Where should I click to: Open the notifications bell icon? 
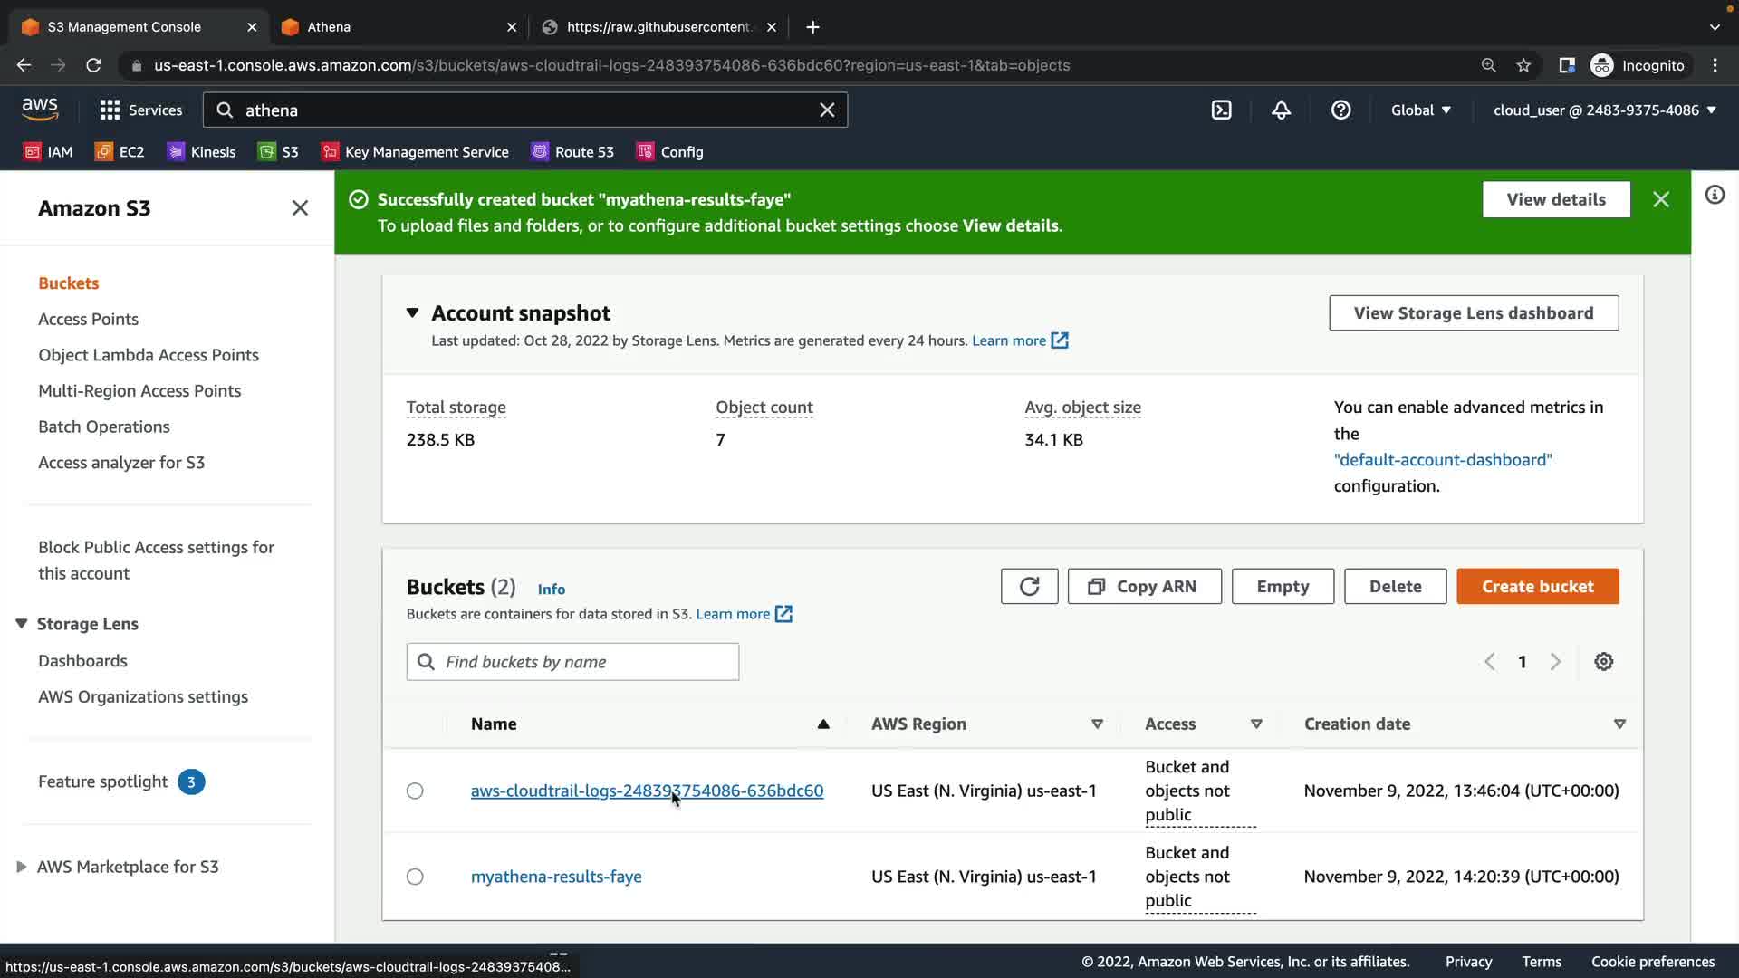click(x=1281, y=110)
